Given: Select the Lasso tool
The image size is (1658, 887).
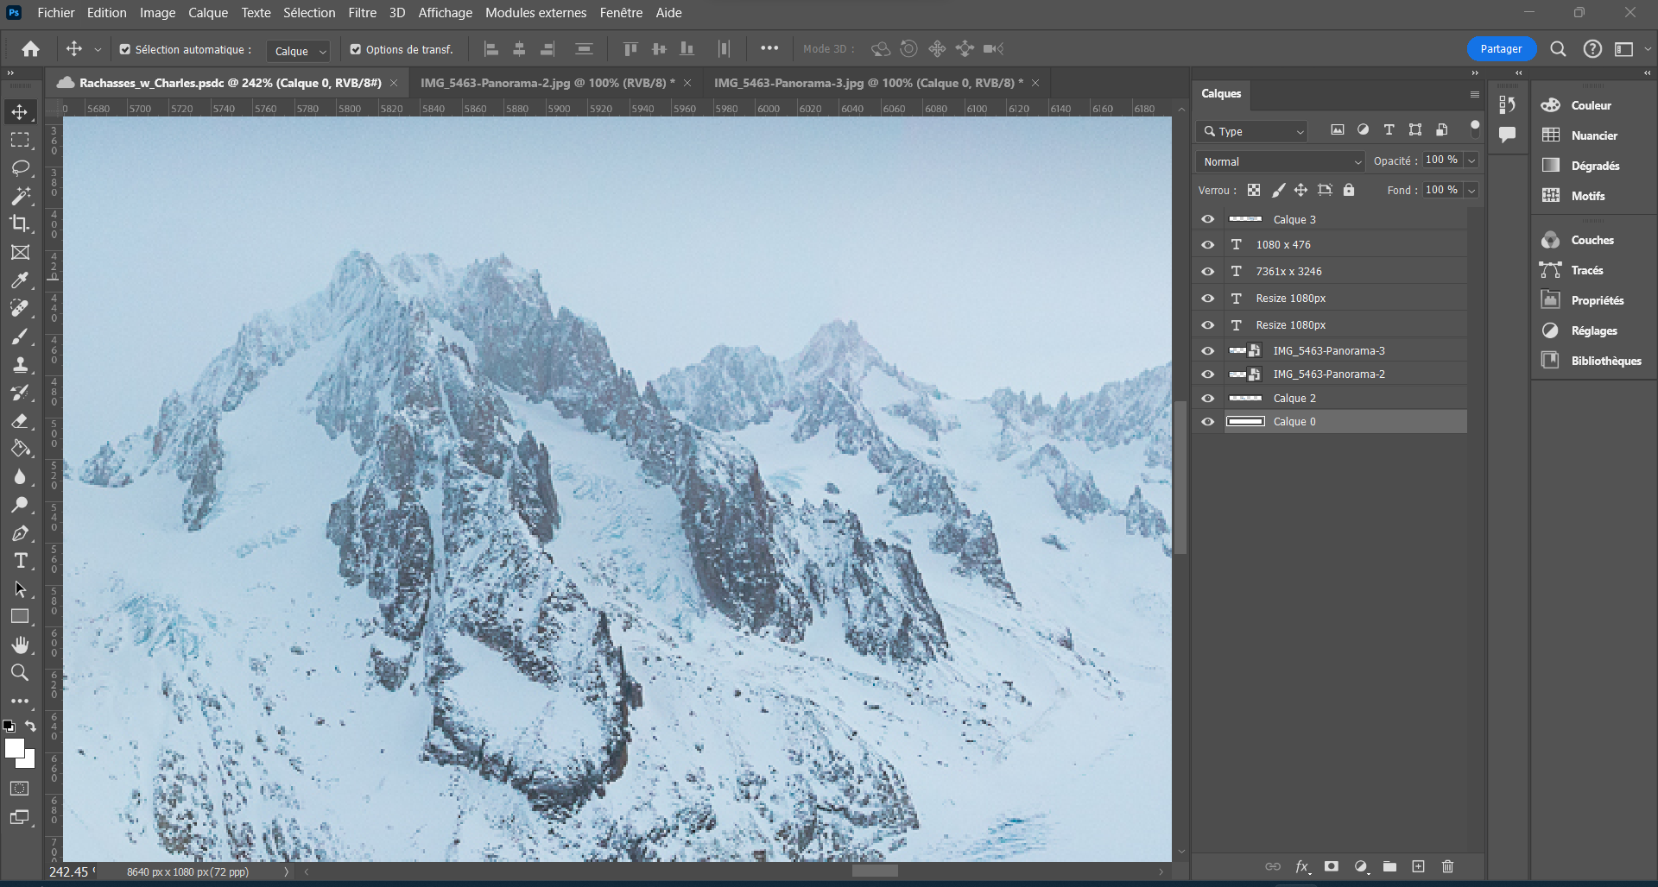Looking at the screenshot, I should coord(21,167).
